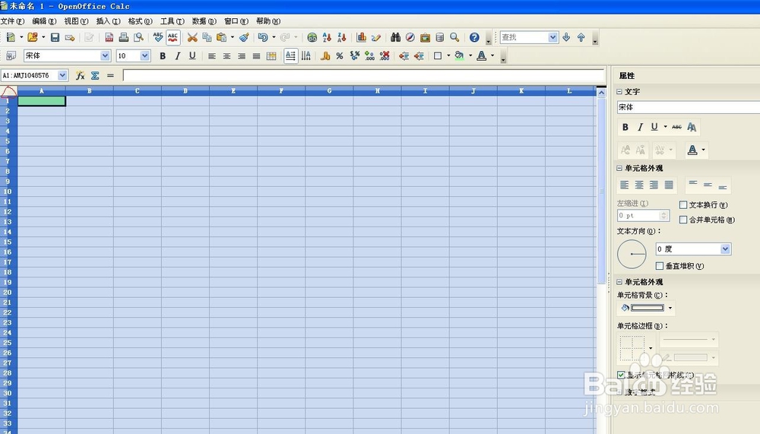Check the 合并单元格 checkbox

click(x=683, y=220)
